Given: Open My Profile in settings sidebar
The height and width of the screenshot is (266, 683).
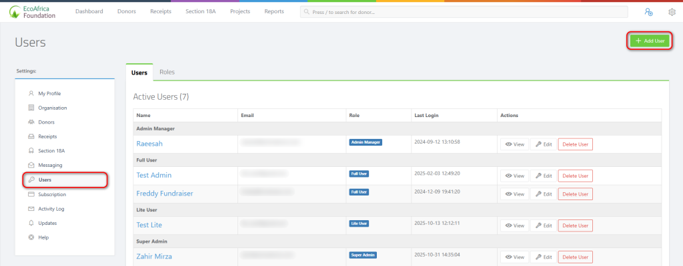Looking at the screenshot, I should point(49,93).
